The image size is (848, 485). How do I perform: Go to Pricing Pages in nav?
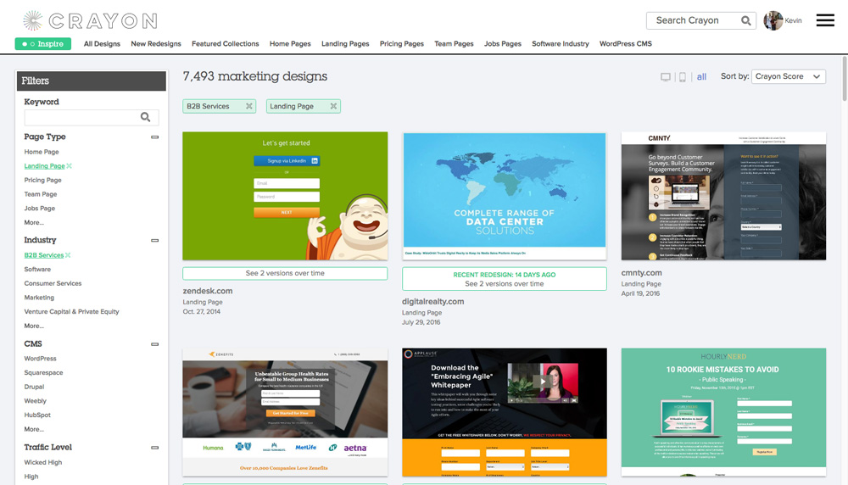pos(401,44)
